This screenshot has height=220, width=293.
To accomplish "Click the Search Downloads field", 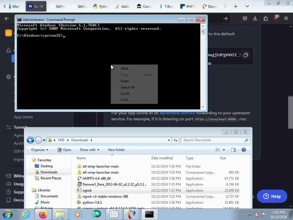I will click(x=215, y=140).
